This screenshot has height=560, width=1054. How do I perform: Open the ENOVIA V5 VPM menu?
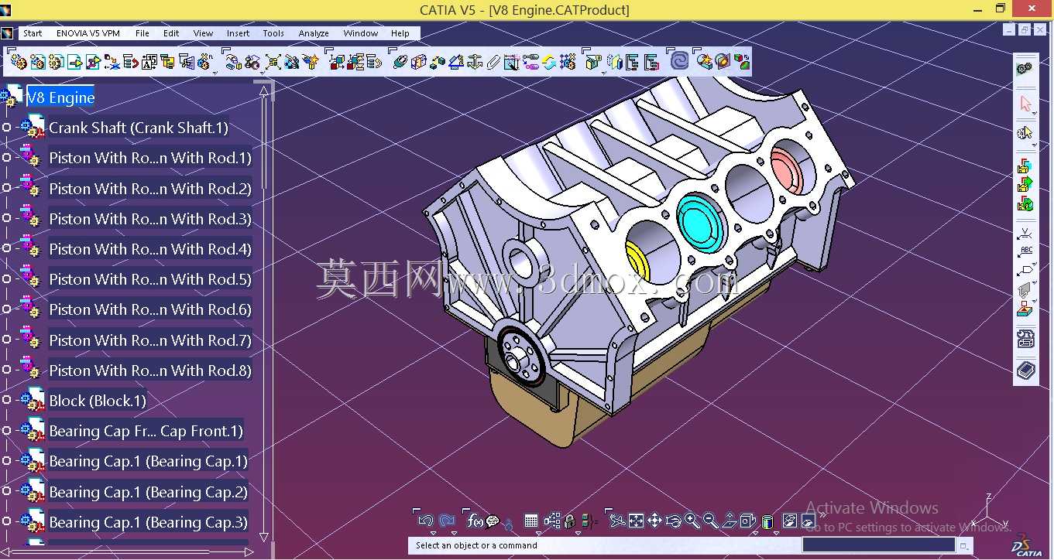[88, 33]
